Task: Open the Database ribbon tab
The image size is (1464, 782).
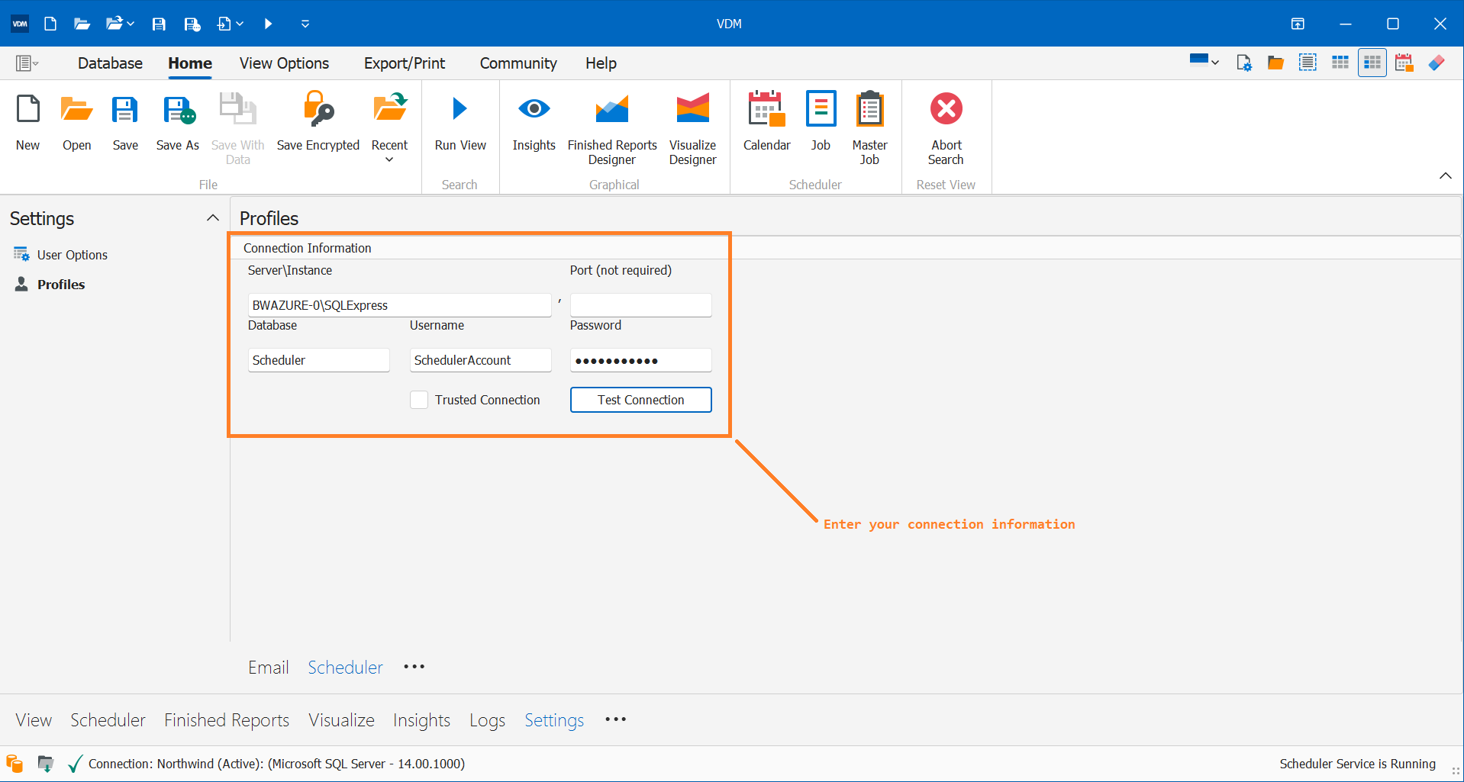Action: pyautogui.click(x=110, y=63)
